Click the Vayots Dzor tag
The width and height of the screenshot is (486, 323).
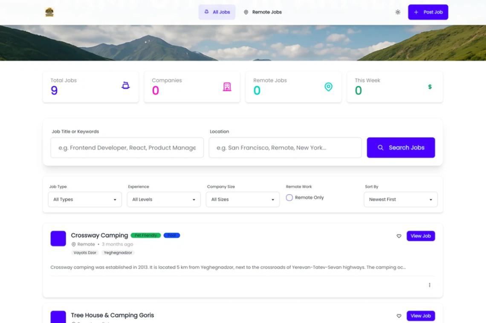[85, 253]
